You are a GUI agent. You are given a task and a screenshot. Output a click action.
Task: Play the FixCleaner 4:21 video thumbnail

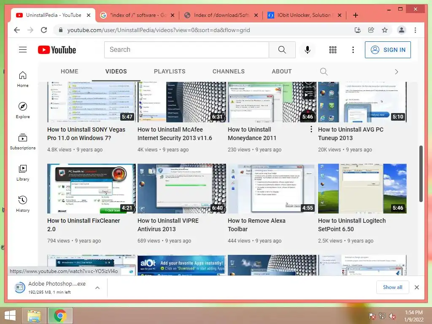pos(91,189)
